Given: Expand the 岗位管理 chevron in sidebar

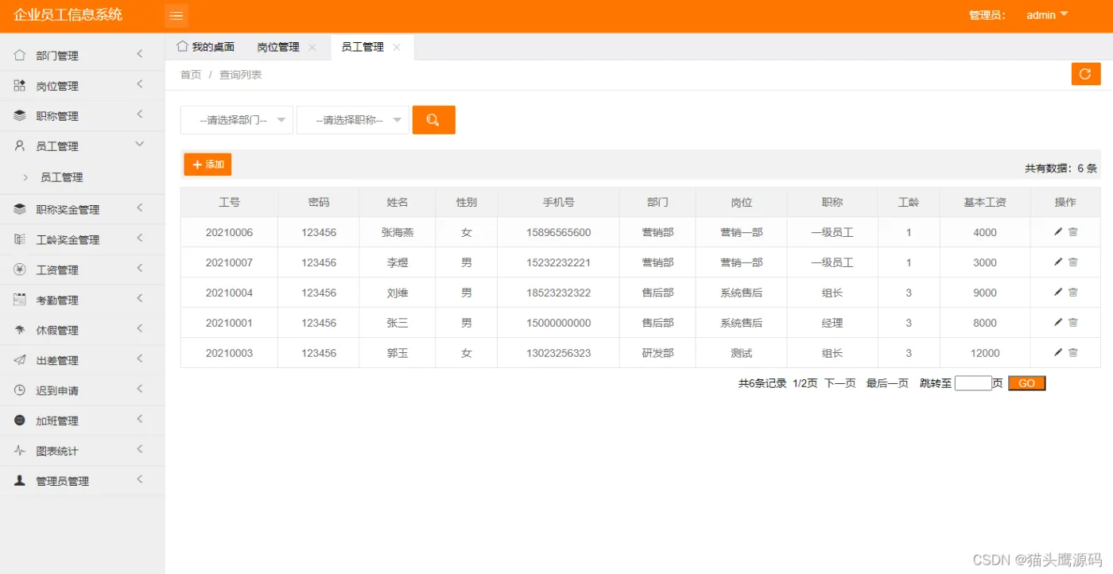Looking at the screenshot, I should click(139, 84).
